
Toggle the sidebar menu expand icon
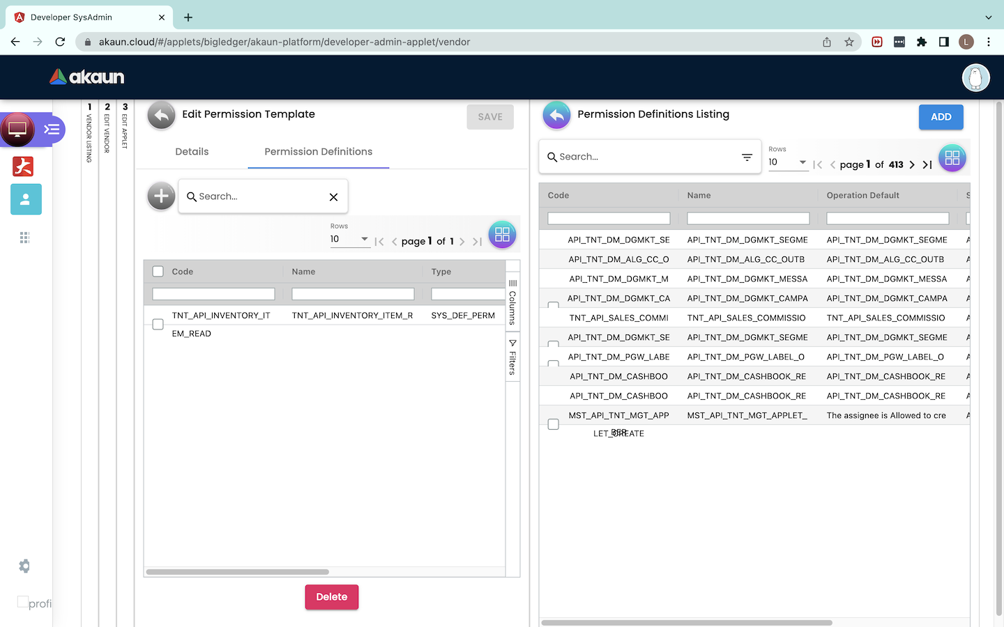point(52,130)
